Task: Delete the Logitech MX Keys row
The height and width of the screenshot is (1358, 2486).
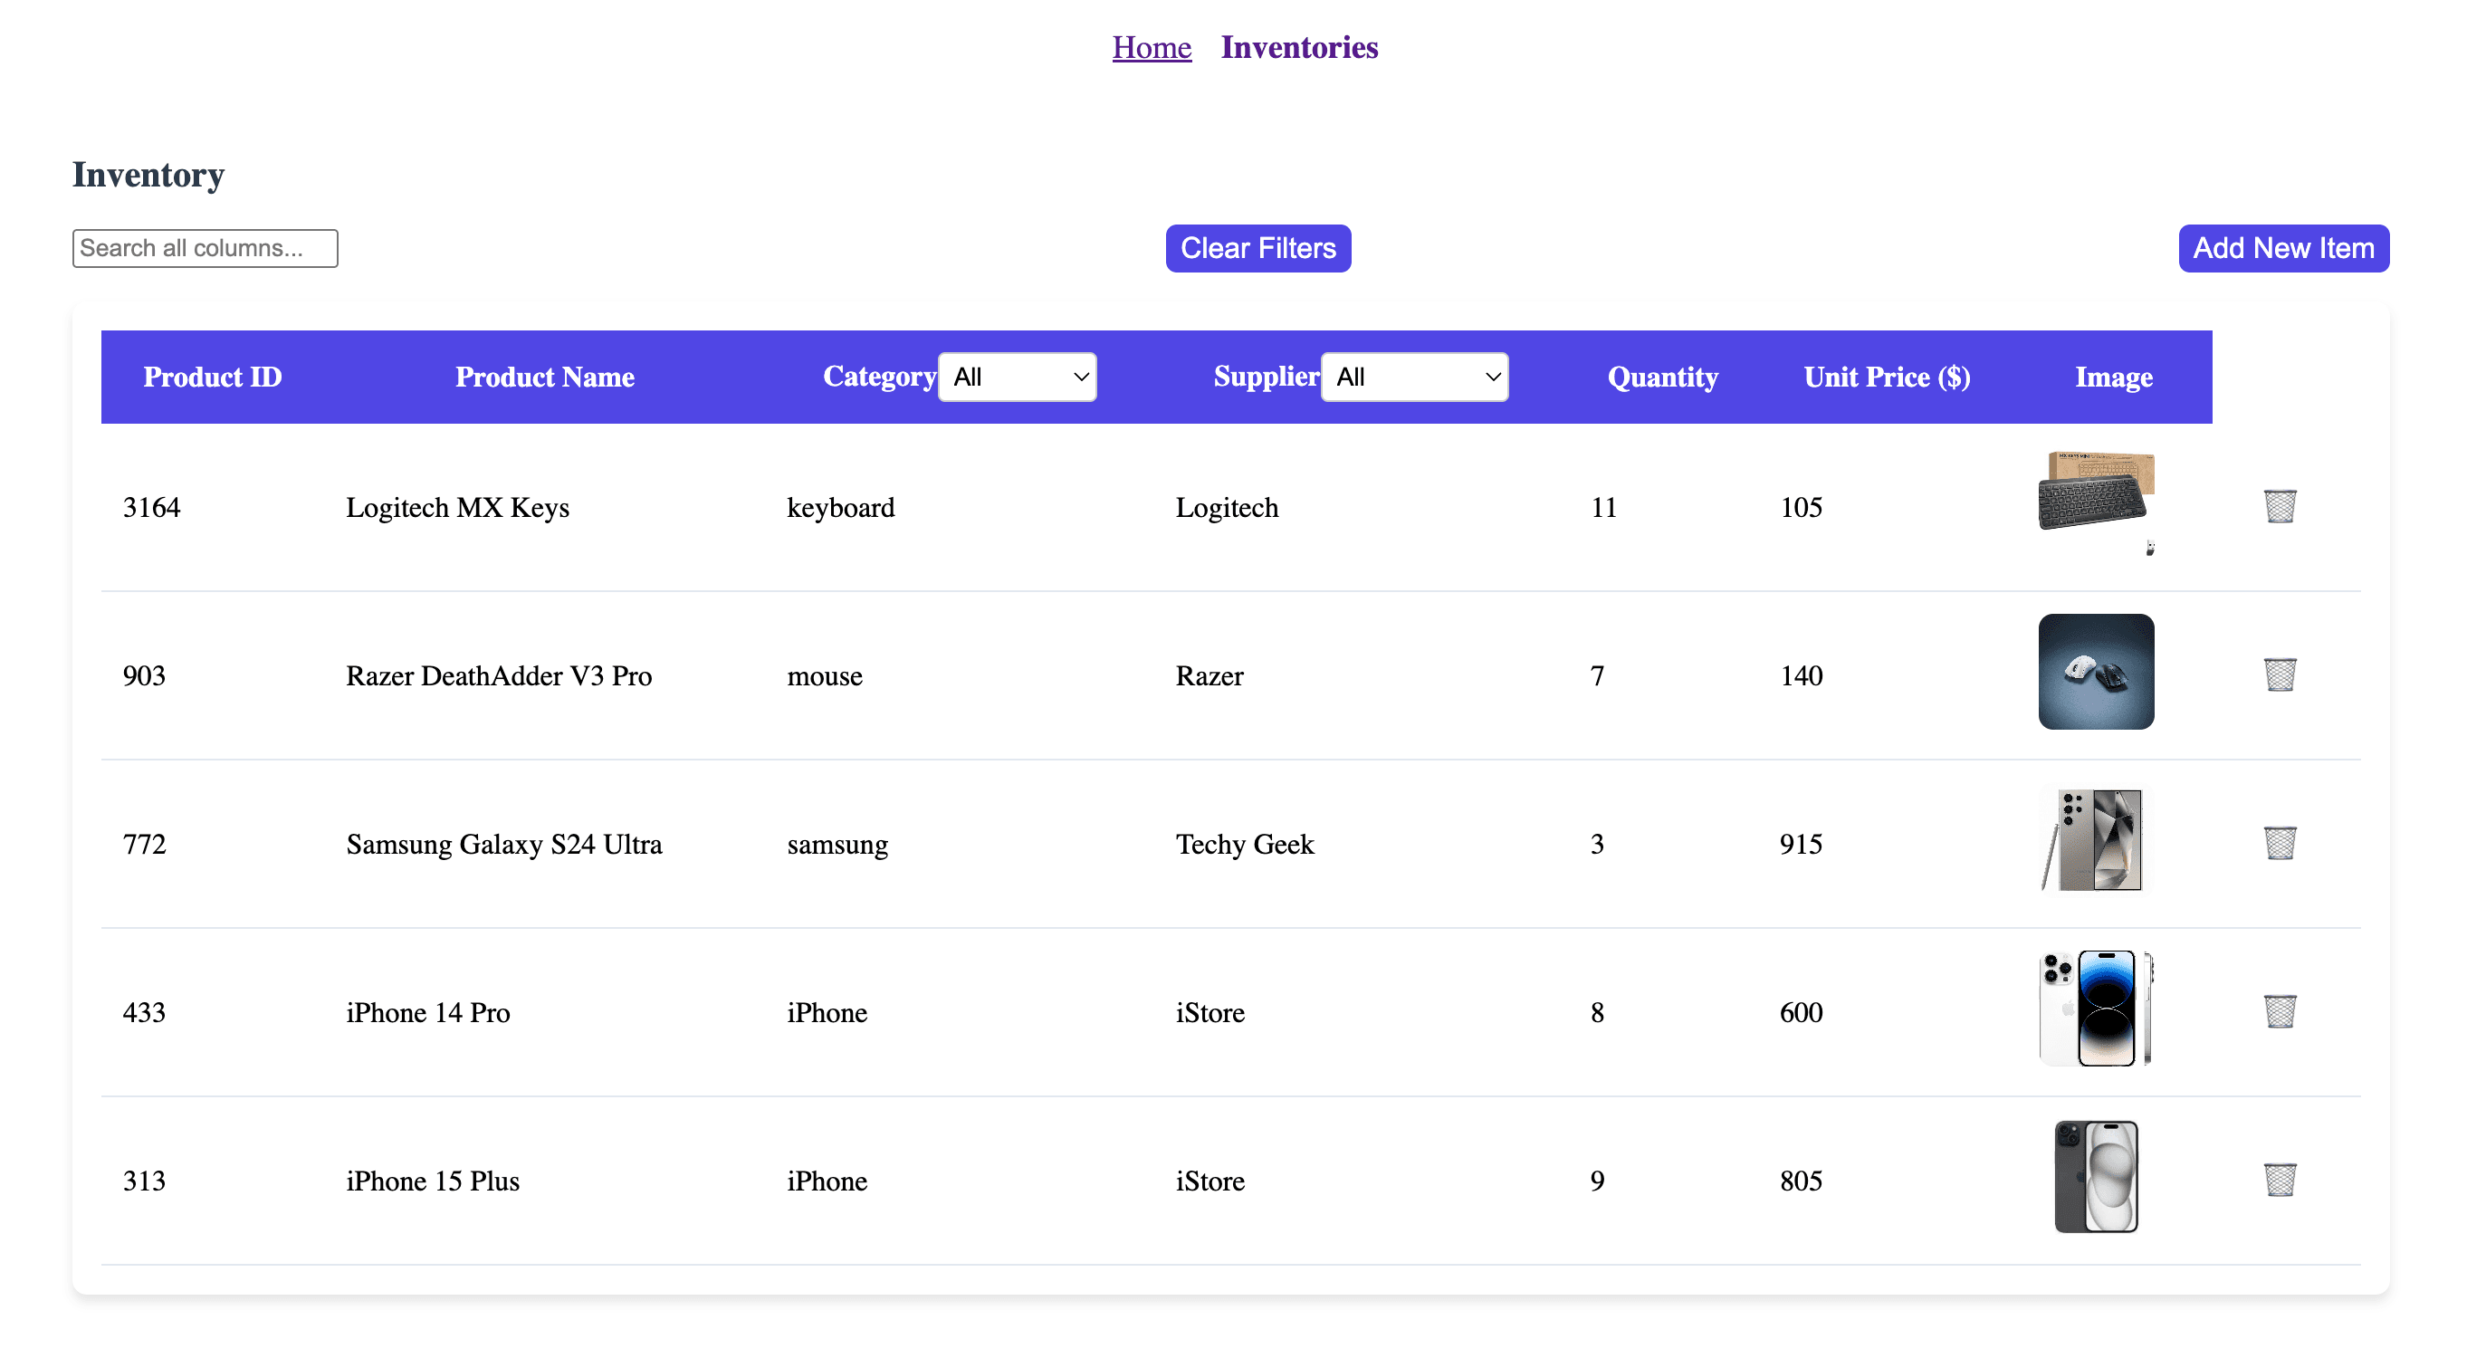Action: pos(2280,507)
